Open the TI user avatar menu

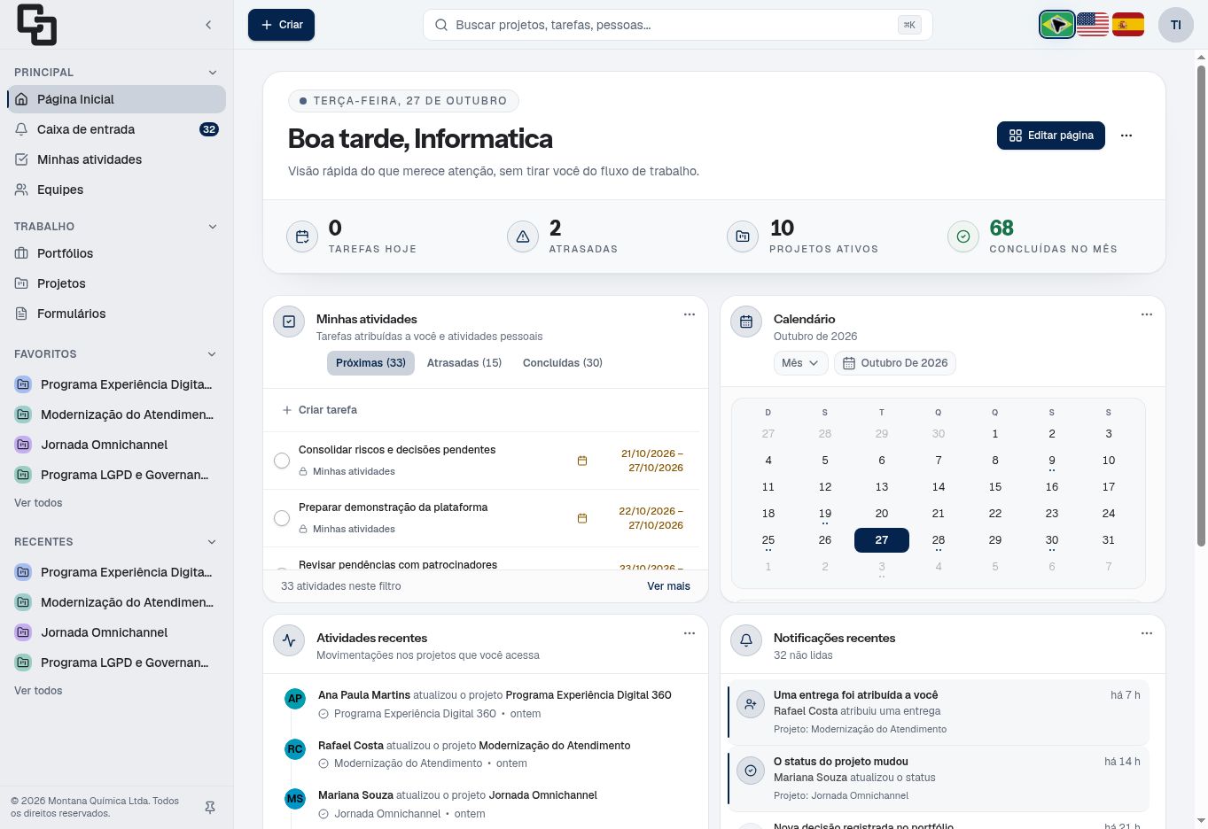point(1176,25)
